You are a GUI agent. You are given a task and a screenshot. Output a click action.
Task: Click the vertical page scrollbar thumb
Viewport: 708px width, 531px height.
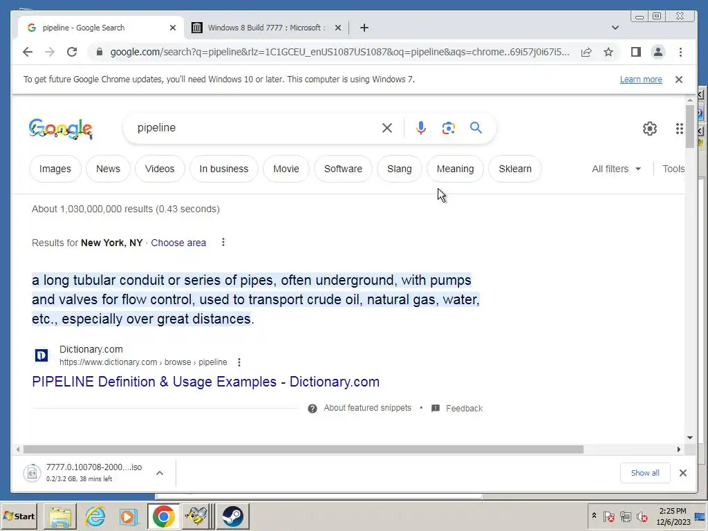689,127
